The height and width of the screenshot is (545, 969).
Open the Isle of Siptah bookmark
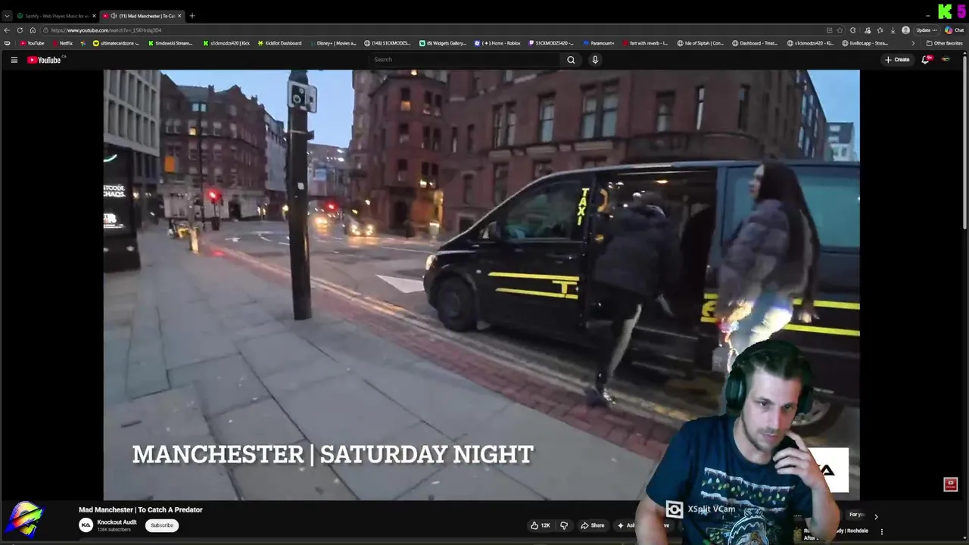pos(700,43)
